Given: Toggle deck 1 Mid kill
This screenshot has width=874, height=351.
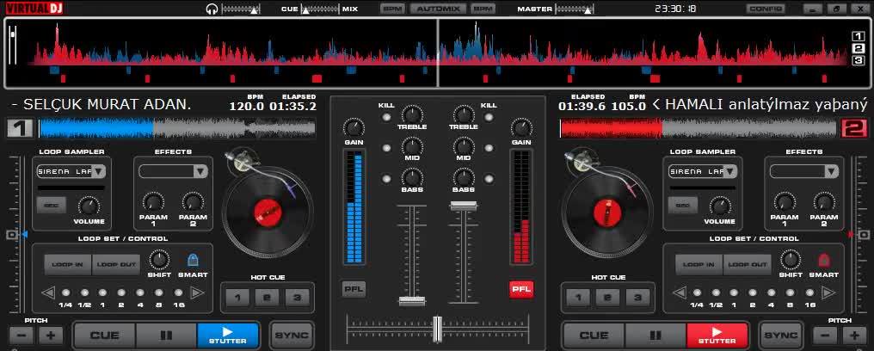Looking at the screenshot, I should click(x=386, y=148).
